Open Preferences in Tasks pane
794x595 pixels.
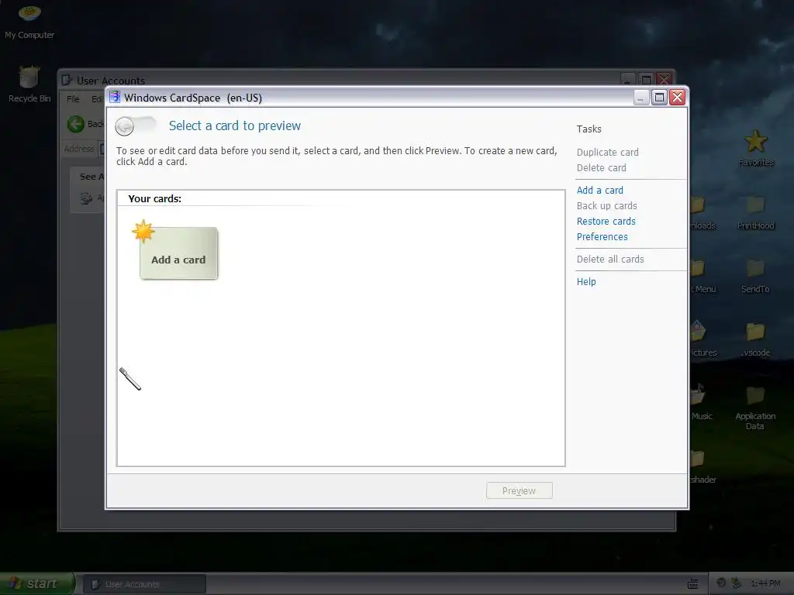[602, 237]
